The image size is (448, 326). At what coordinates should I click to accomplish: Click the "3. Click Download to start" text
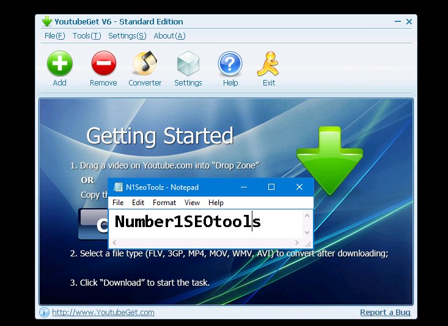pyautogui.click(x=140, y=283)
